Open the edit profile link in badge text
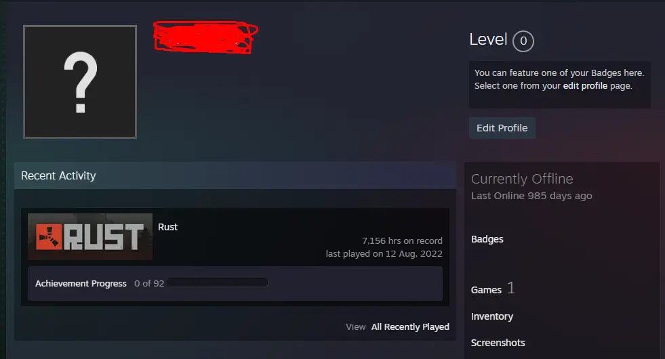 (585, 85)
